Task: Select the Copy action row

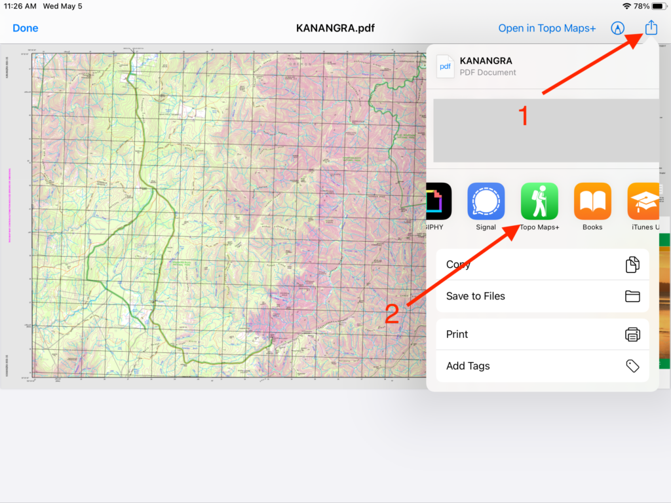Action: (542, 265)
